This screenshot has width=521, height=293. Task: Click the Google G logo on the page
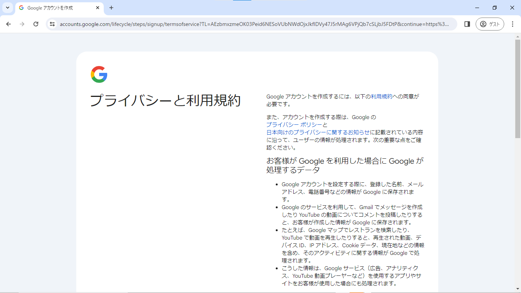pos(98,74)
